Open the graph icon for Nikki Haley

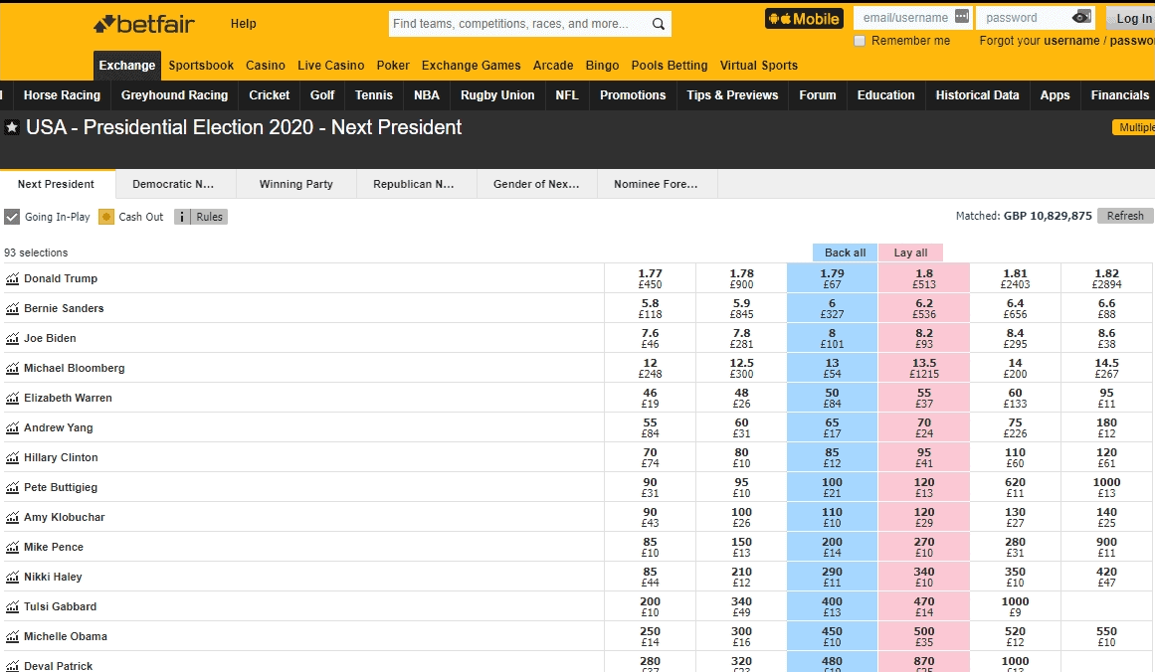click(12, 577)
